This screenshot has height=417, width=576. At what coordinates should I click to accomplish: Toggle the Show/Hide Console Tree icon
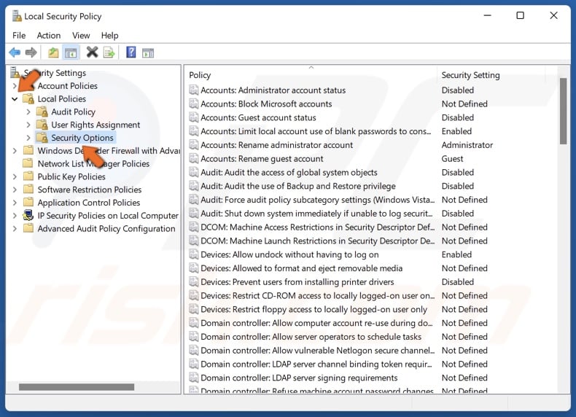pyautogui.click(x=71, y=52)
